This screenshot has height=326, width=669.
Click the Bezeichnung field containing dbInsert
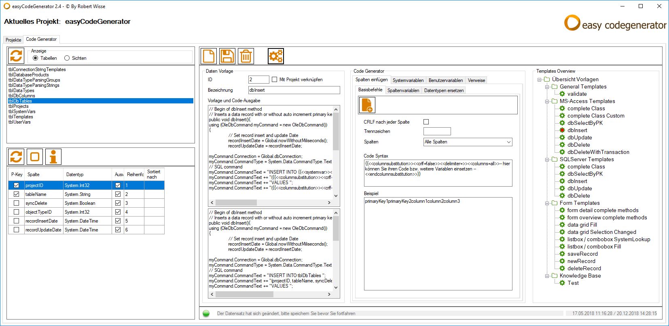pos(294,90)
